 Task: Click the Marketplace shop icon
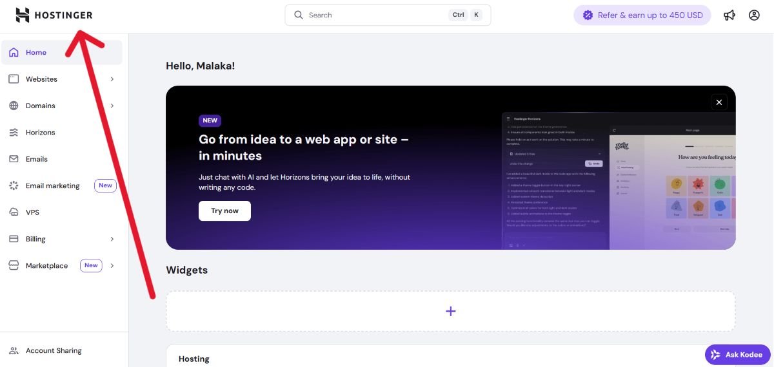point(14,265)
